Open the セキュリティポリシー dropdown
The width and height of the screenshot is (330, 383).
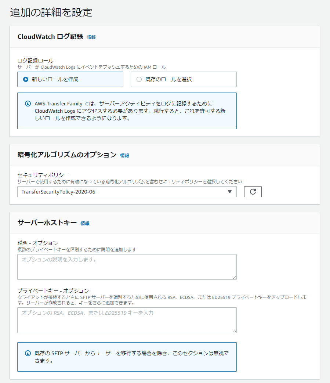(x=127, y=192)
